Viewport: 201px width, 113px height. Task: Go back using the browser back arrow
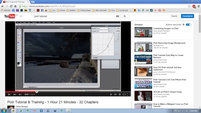coord(3,6)
